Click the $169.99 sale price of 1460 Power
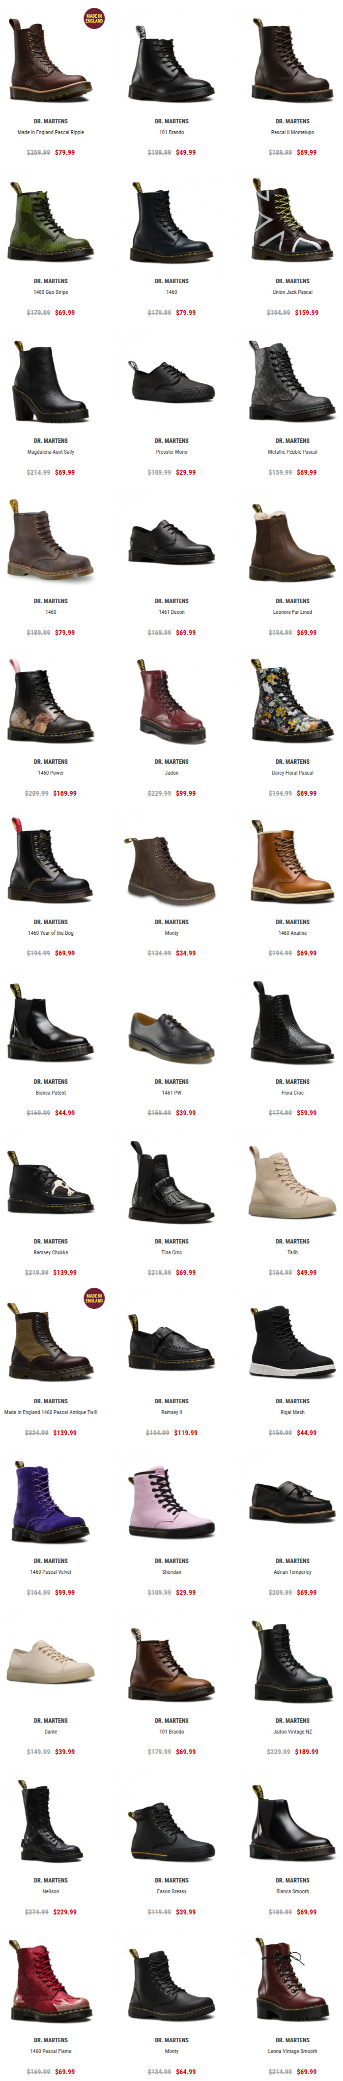Viewport: 343px width, 2081px height. [65, 793]
